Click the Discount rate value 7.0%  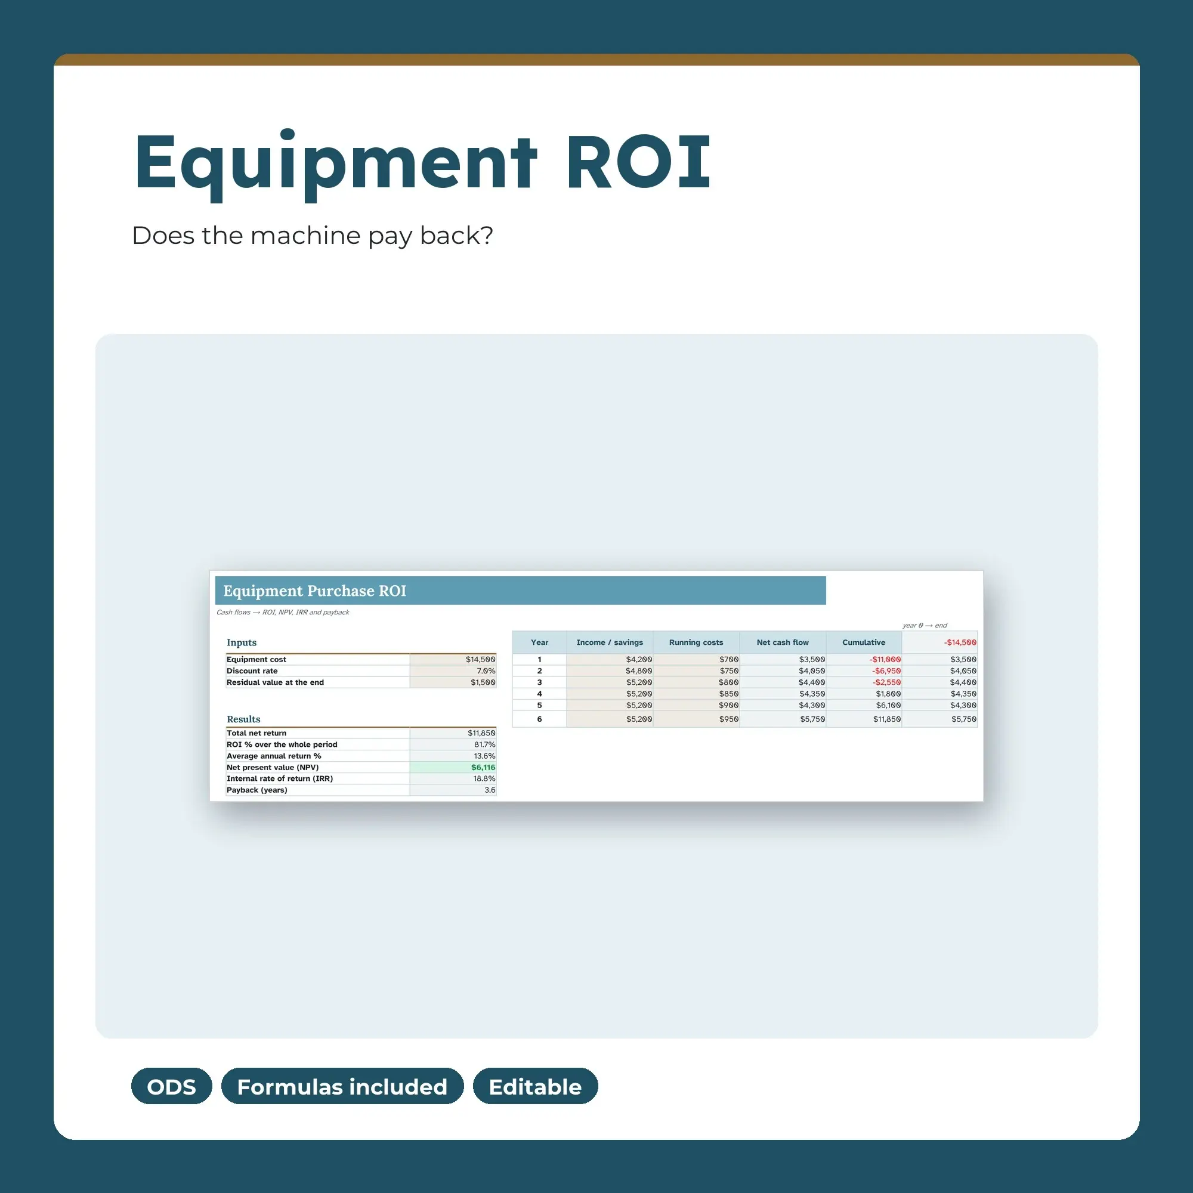(x=453, y=671)
